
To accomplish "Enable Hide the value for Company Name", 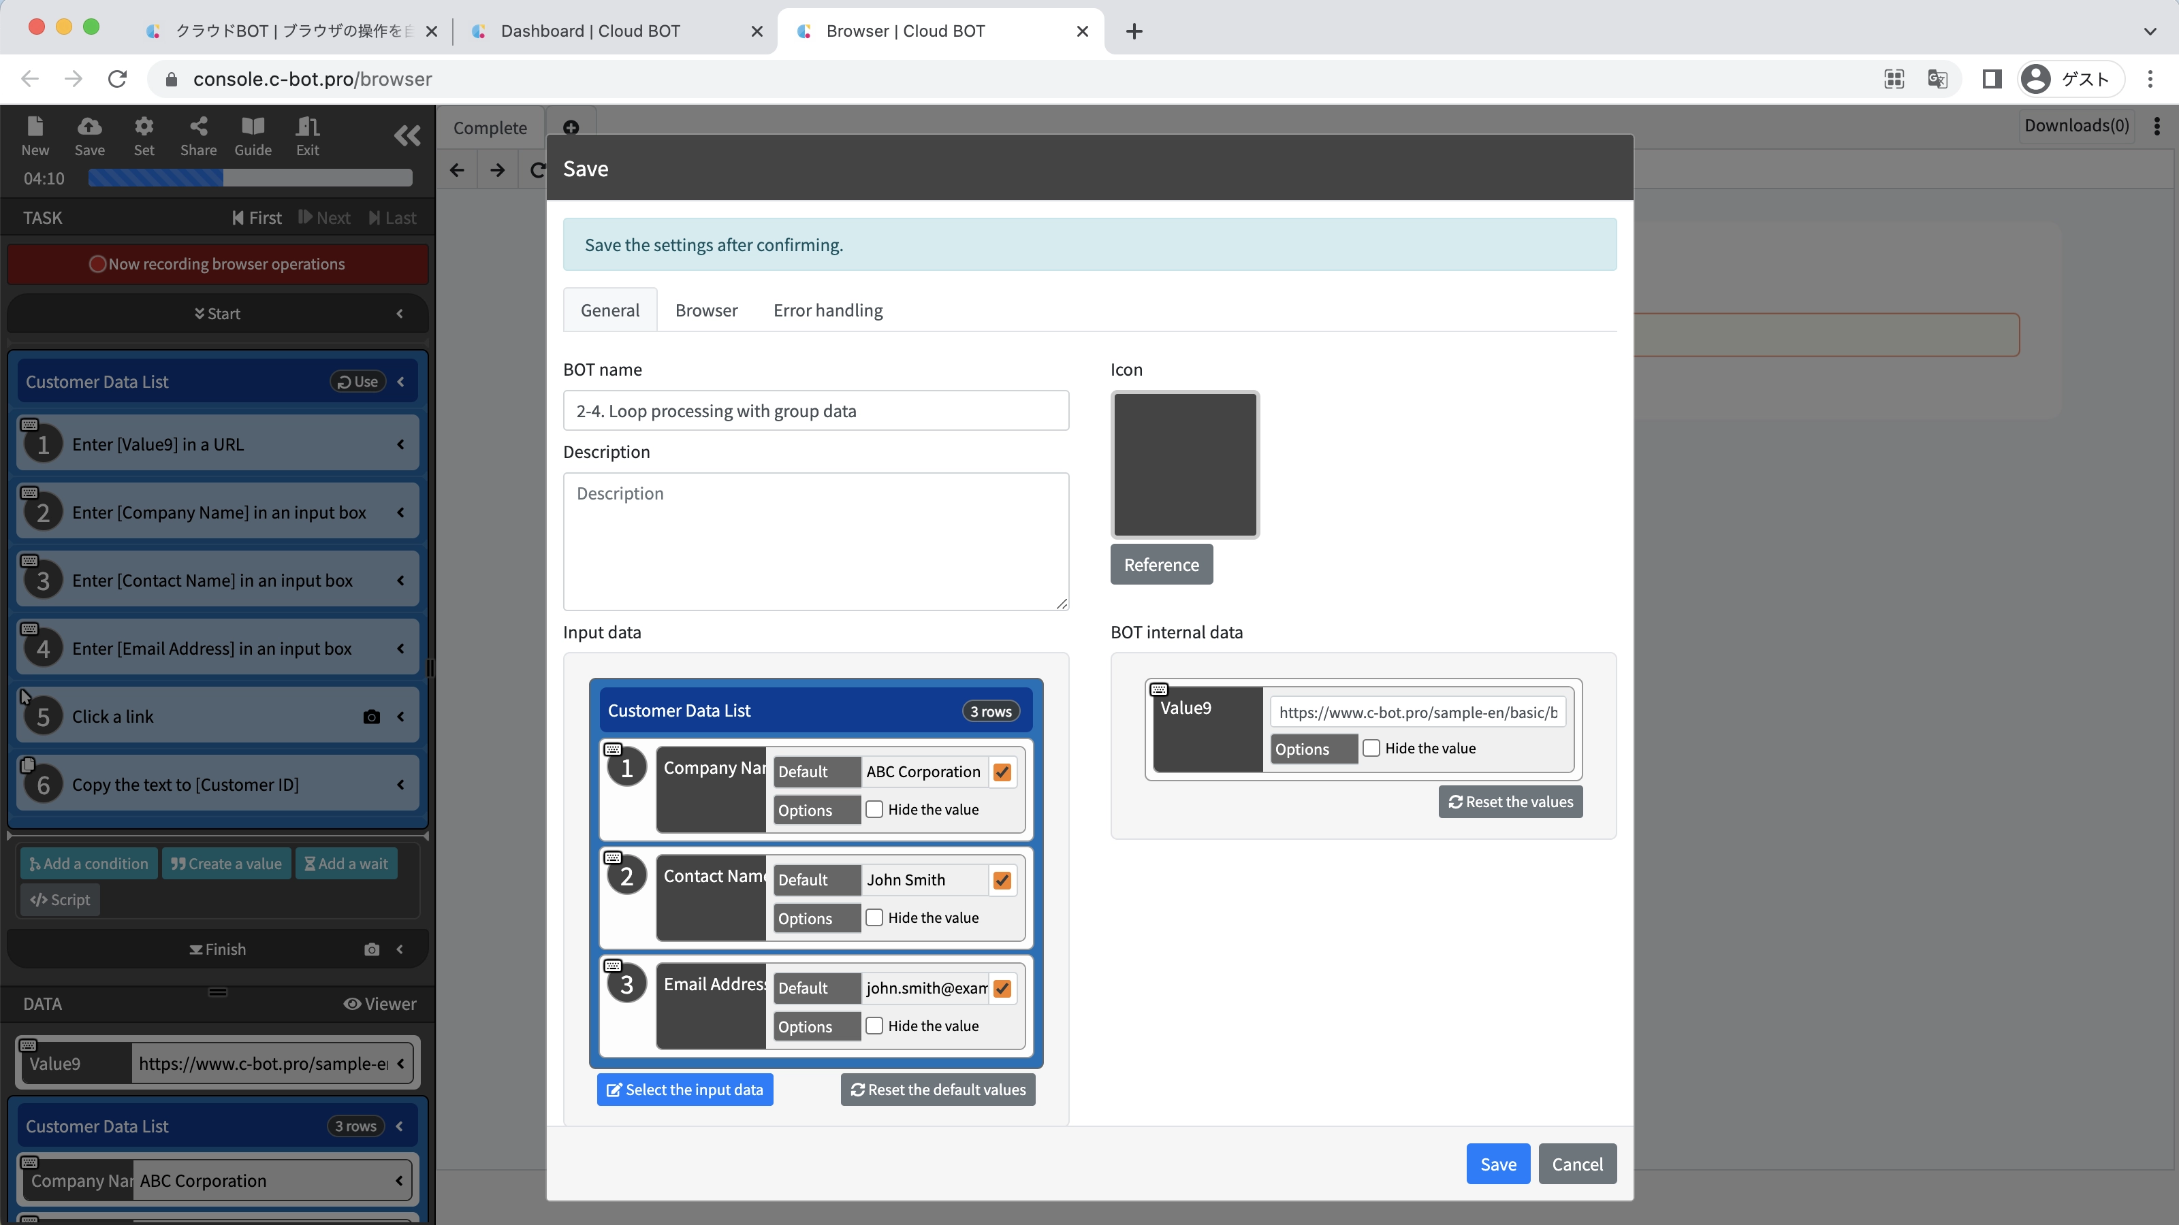I will [x=874, y=809].
